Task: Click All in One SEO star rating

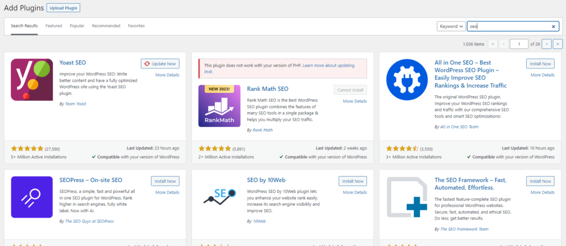Action: 402,148
